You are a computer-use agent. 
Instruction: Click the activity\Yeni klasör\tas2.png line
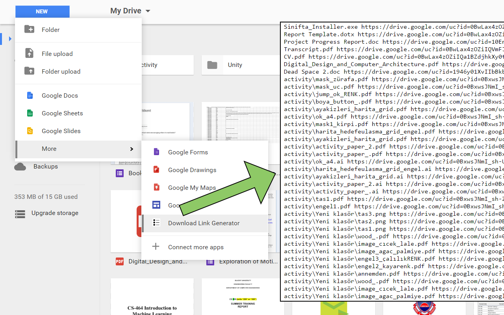click(394, 221)
